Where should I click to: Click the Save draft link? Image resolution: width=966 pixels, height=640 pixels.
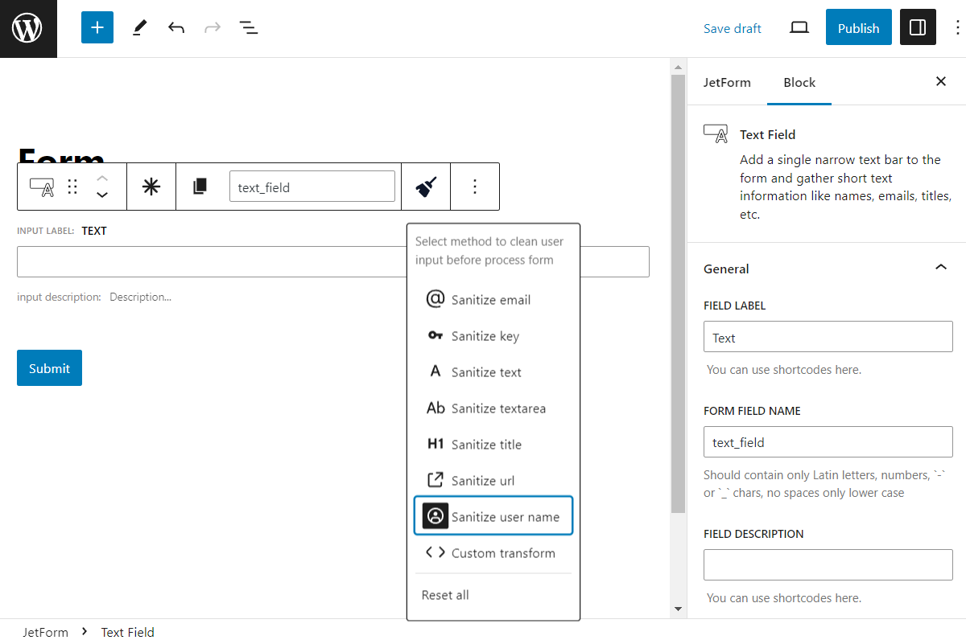click(732, 27)
